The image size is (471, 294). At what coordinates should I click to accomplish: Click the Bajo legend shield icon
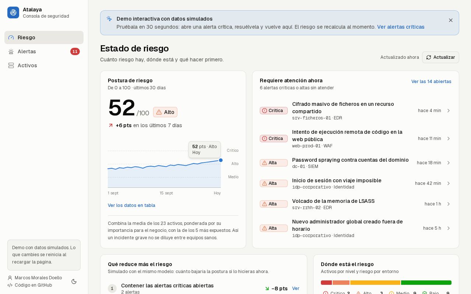coord(425,293)
